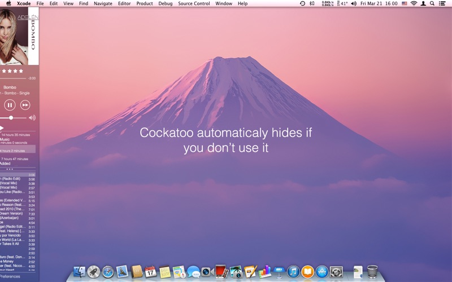Viewport: 452px width, 282px height.
Task: Pause the playing song Bombo
Action: [x=10, y=105]
